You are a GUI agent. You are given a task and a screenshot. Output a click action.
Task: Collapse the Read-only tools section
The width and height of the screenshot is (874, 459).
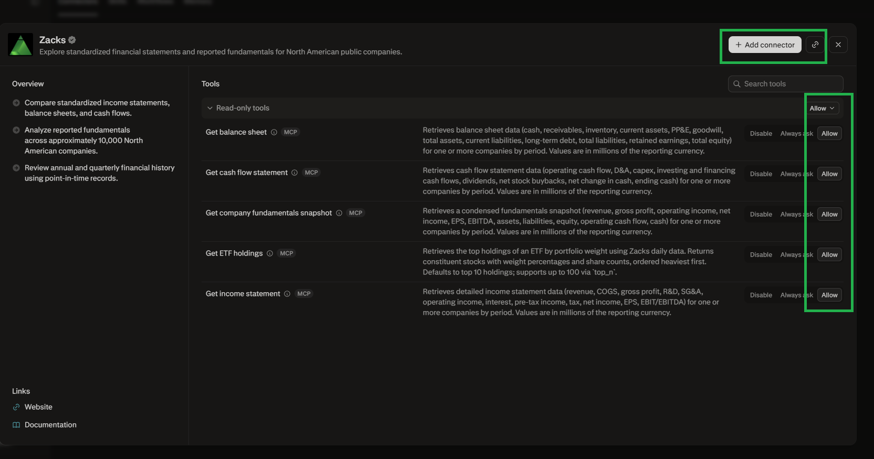coord(210,108)
